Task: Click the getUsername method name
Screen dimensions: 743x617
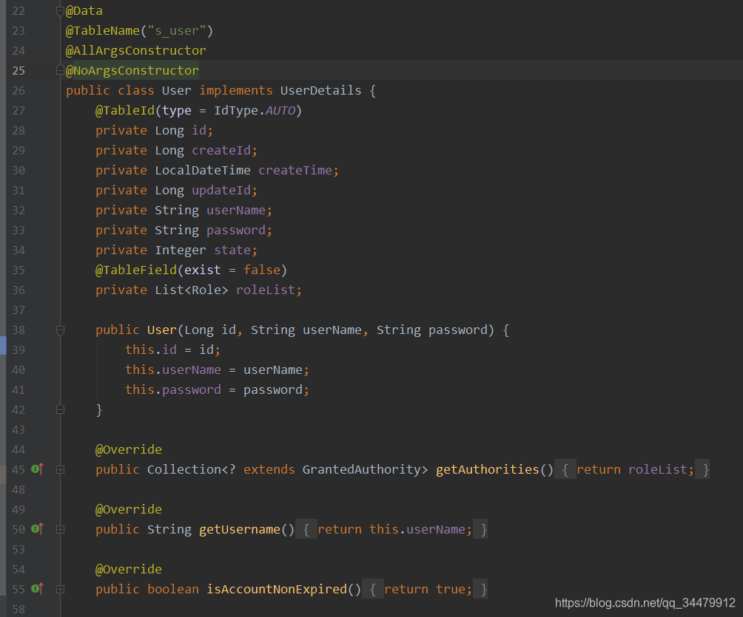Action: (x=240, y=529)
